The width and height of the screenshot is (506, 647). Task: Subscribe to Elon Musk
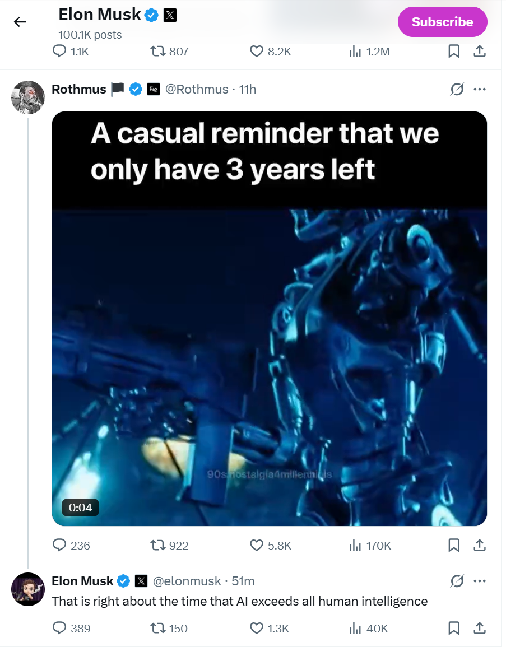pos(442,22)
